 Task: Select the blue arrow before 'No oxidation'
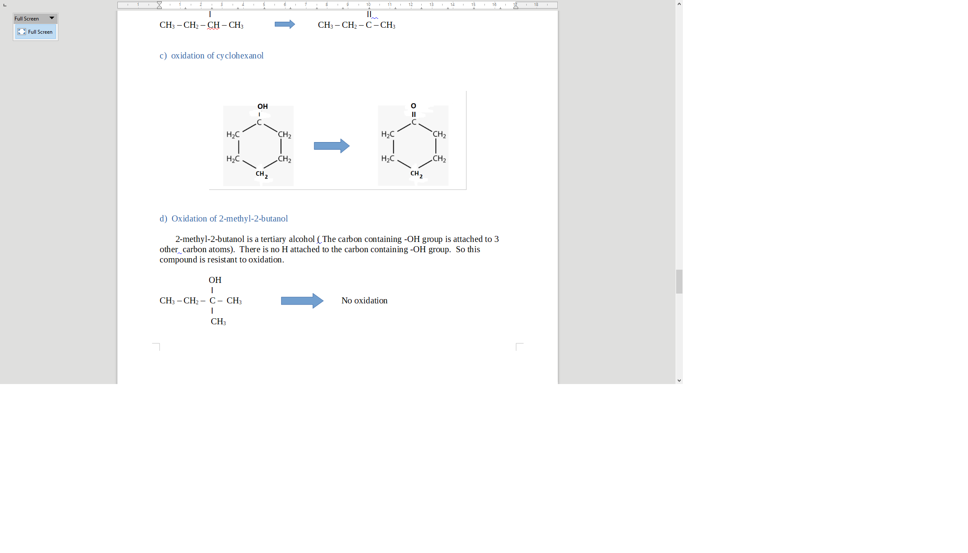coord(302,301)
